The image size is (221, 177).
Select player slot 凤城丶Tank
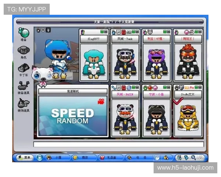click(125, 59)
